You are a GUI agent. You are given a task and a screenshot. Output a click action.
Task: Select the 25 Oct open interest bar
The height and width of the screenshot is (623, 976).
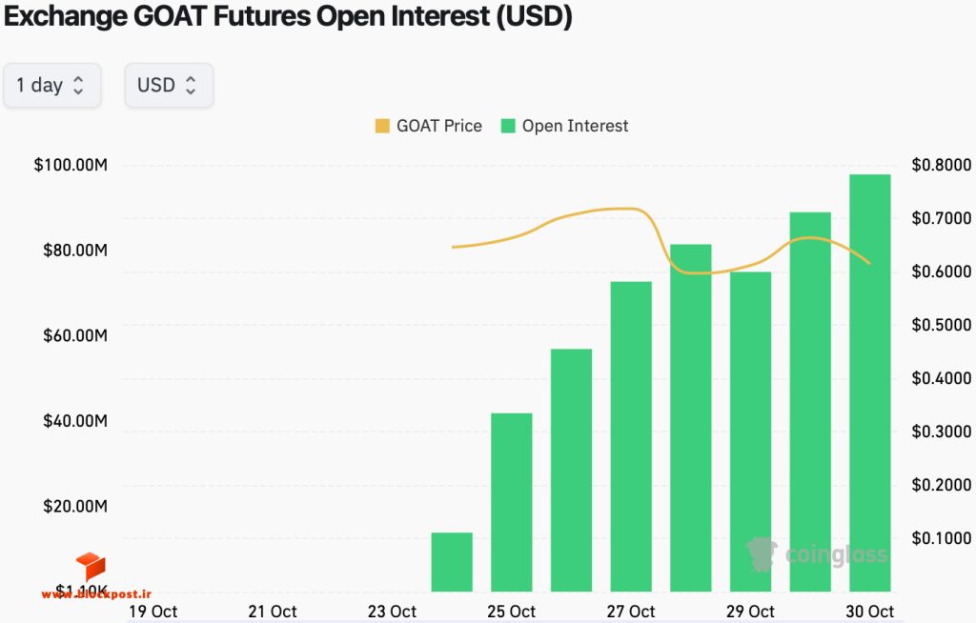[x=512, y=502]
